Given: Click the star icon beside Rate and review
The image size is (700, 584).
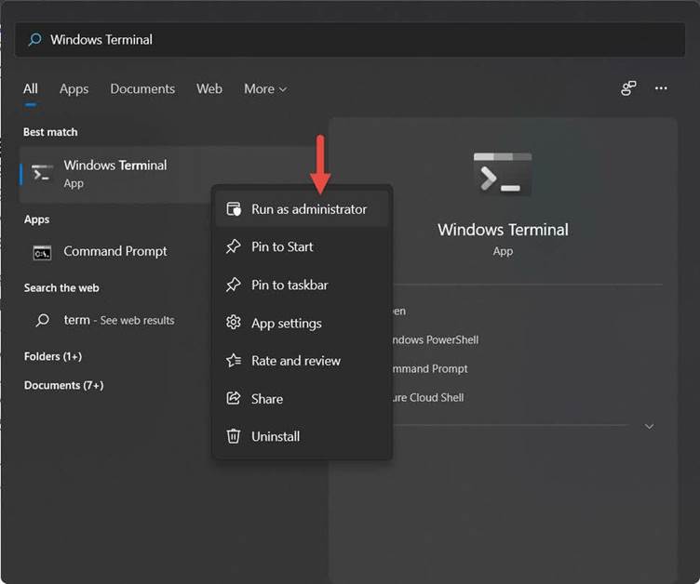Looking at the screenshot, I should point(233,360).
